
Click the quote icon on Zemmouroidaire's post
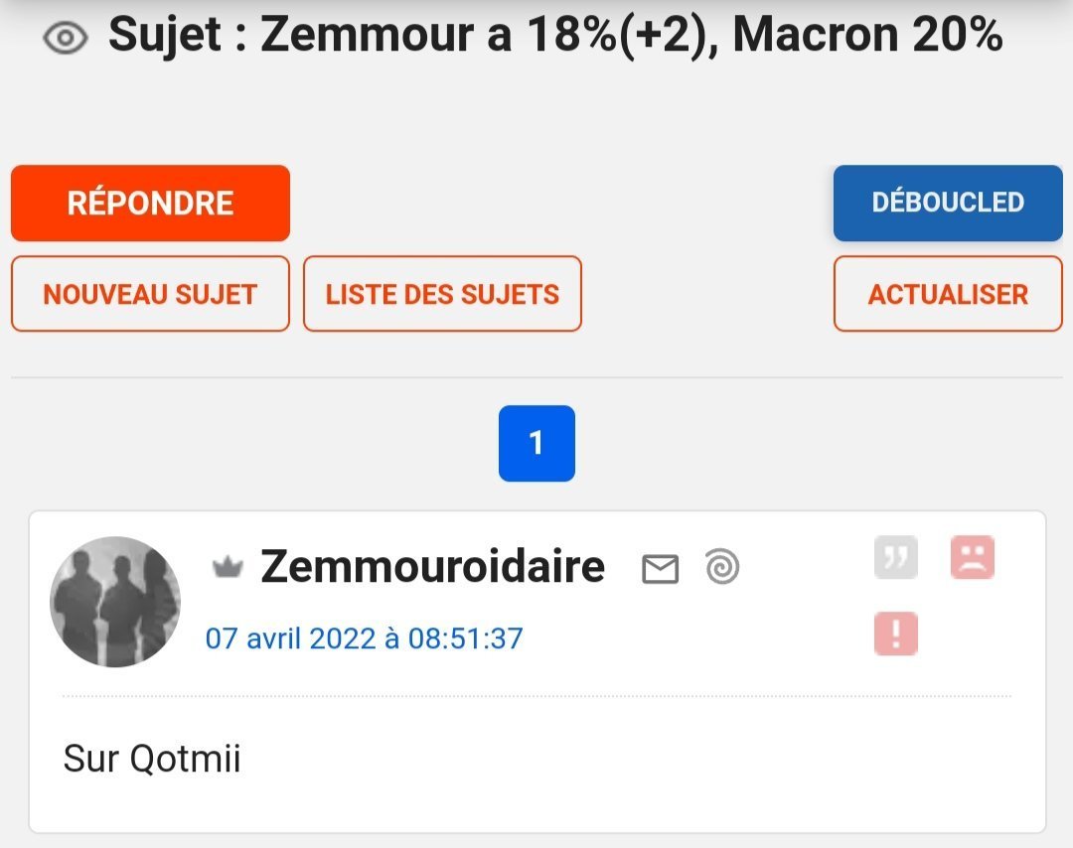tap(896, 557)
